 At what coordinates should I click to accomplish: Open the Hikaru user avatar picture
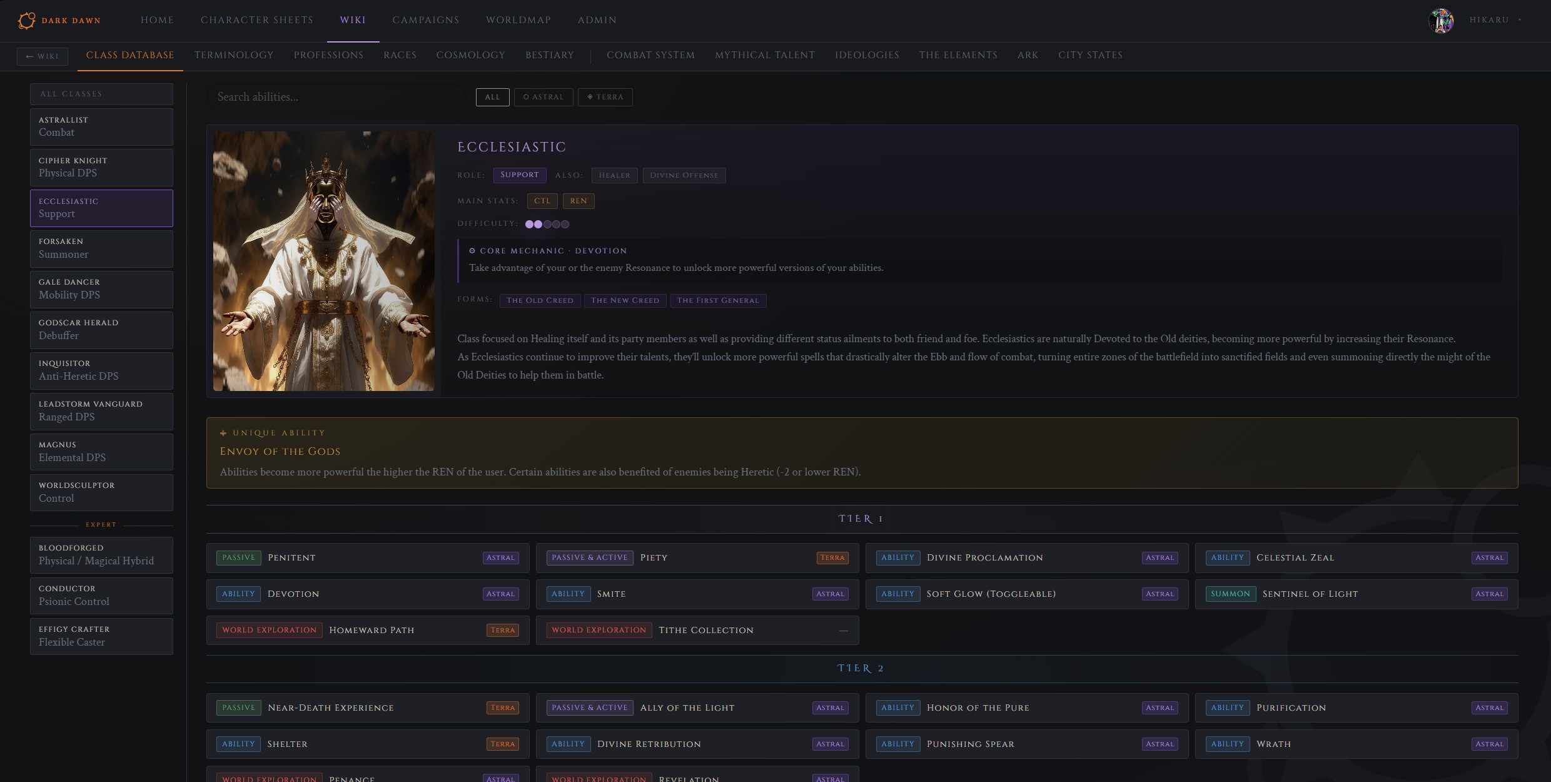tap(1441, 21)
